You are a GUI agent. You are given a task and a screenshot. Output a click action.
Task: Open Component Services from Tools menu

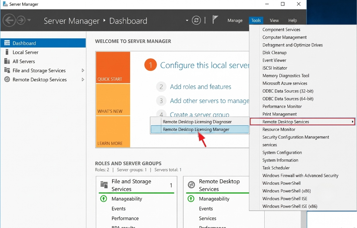(281, 30)
